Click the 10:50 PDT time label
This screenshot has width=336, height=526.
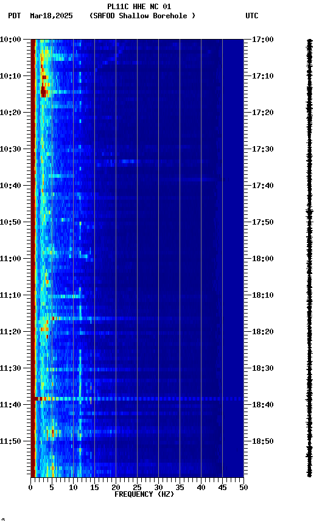tap(10, 222)
